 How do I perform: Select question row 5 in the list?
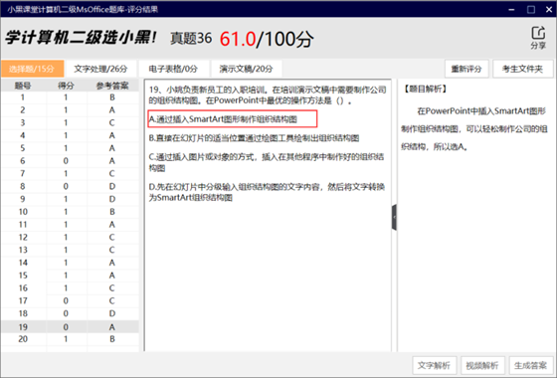[70, 148]
